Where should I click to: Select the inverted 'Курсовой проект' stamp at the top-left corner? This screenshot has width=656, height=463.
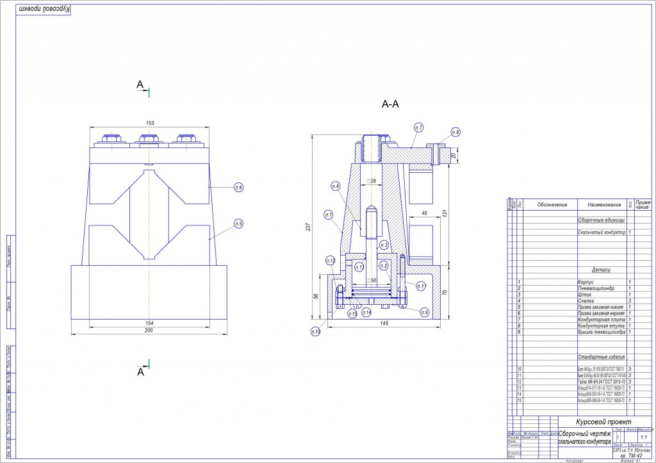(44, 9)
